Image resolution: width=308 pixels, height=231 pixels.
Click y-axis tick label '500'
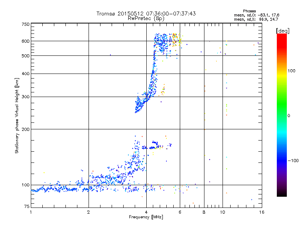(25, 56)
